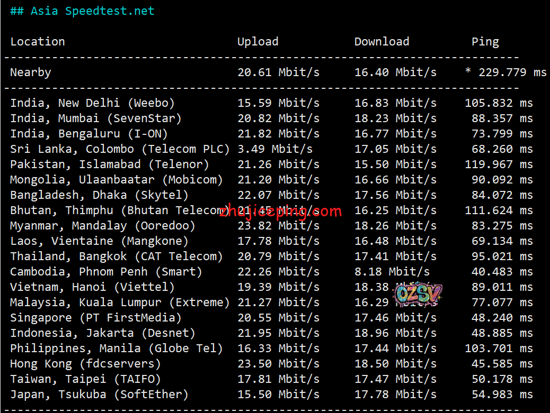Click the Sri Lanka, Colombo (Telecom PLC) row
The width and height of the screenshot is (550, 413).
(x=120, y=149)
